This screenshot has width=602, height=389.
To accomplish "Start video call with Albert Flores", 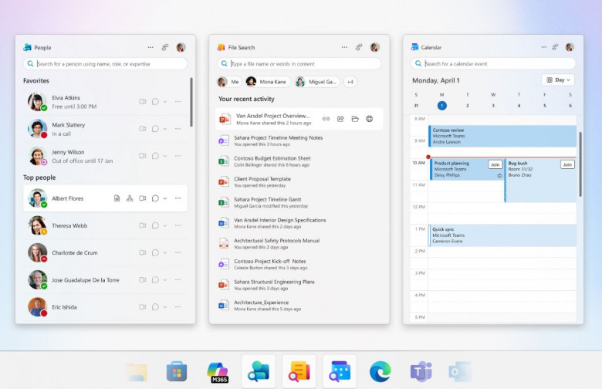I will [143, 198].
